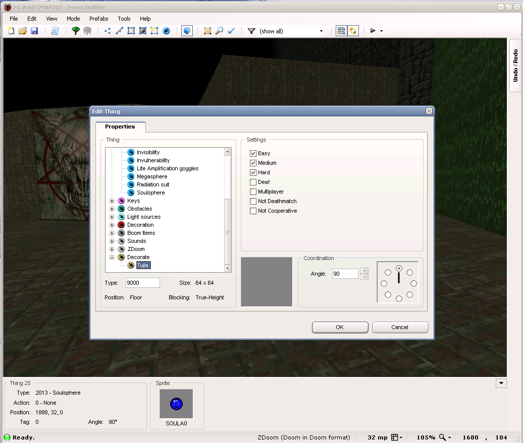
Task: Switch to Sectors mode icon
Action: pyautogui.click(x=131, y=31)
